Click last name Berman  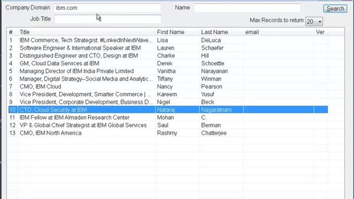tap(211, 125)
